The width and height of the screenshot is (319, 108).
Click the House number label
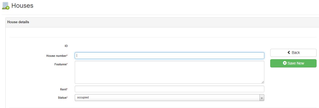[56, 56]
